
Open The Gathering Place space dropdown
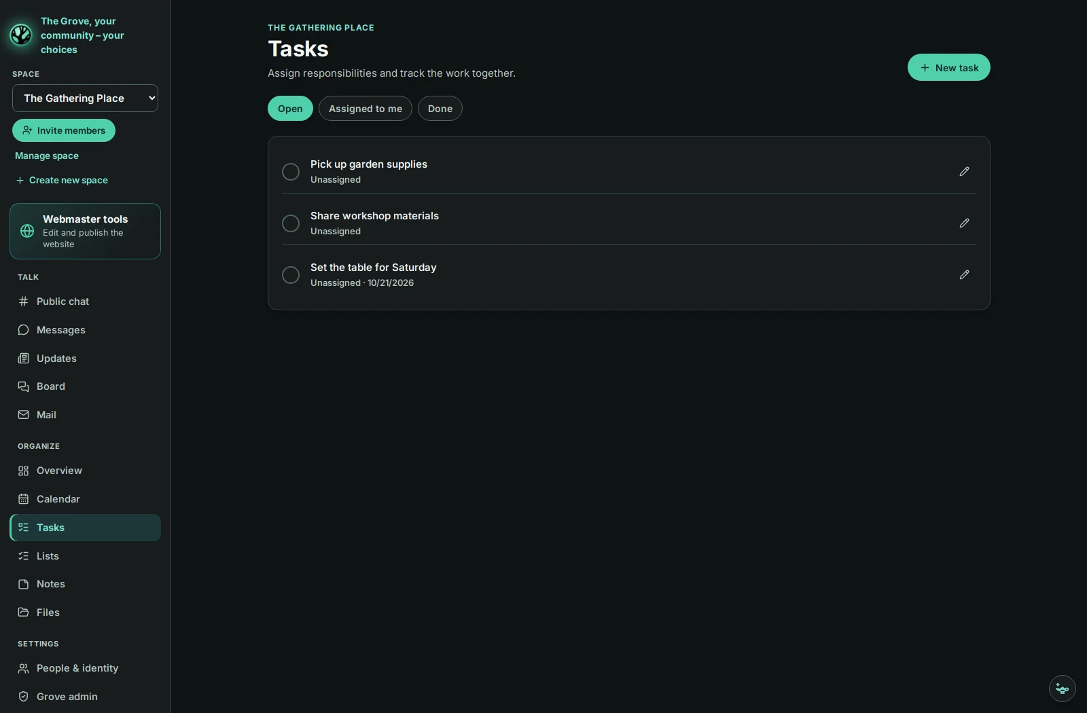point(85,98)
